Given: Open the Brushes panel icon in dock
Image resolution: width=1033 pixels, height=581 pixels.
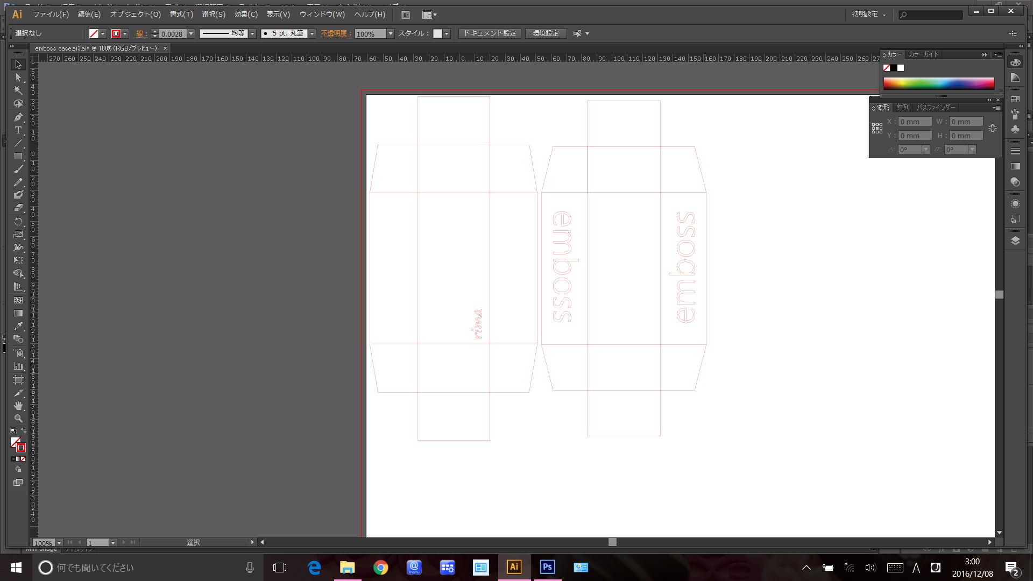Looking at the screenshot, I should pyautogui.click(x=1015, y=114).
